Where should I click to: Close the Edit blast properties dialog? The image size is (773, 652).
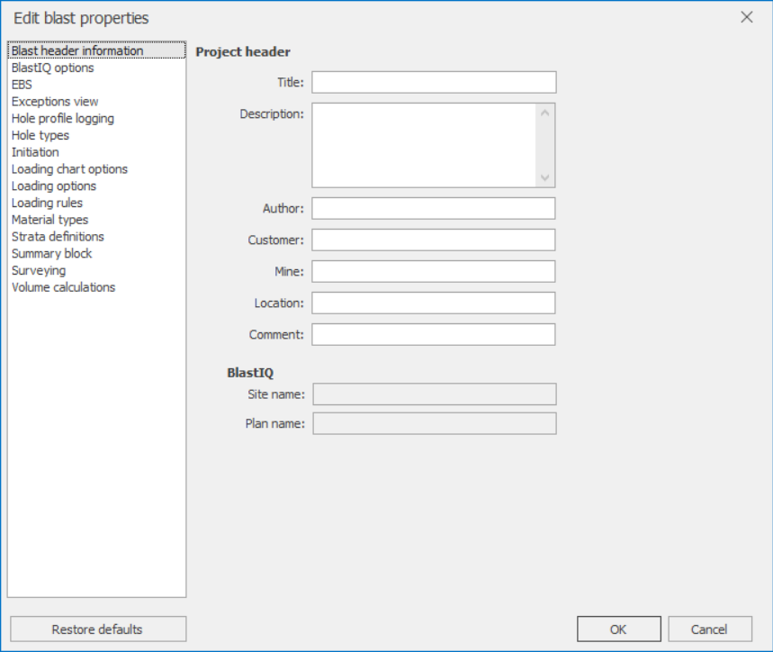[746, 17]
